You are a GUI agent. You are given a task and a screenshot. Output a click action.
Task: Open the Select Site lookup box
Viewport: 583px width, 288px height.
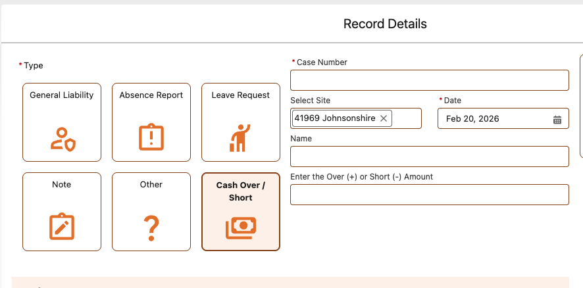click(x=406, y=118)
